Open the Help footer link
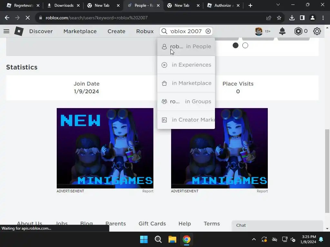 [x=185, y=224]
